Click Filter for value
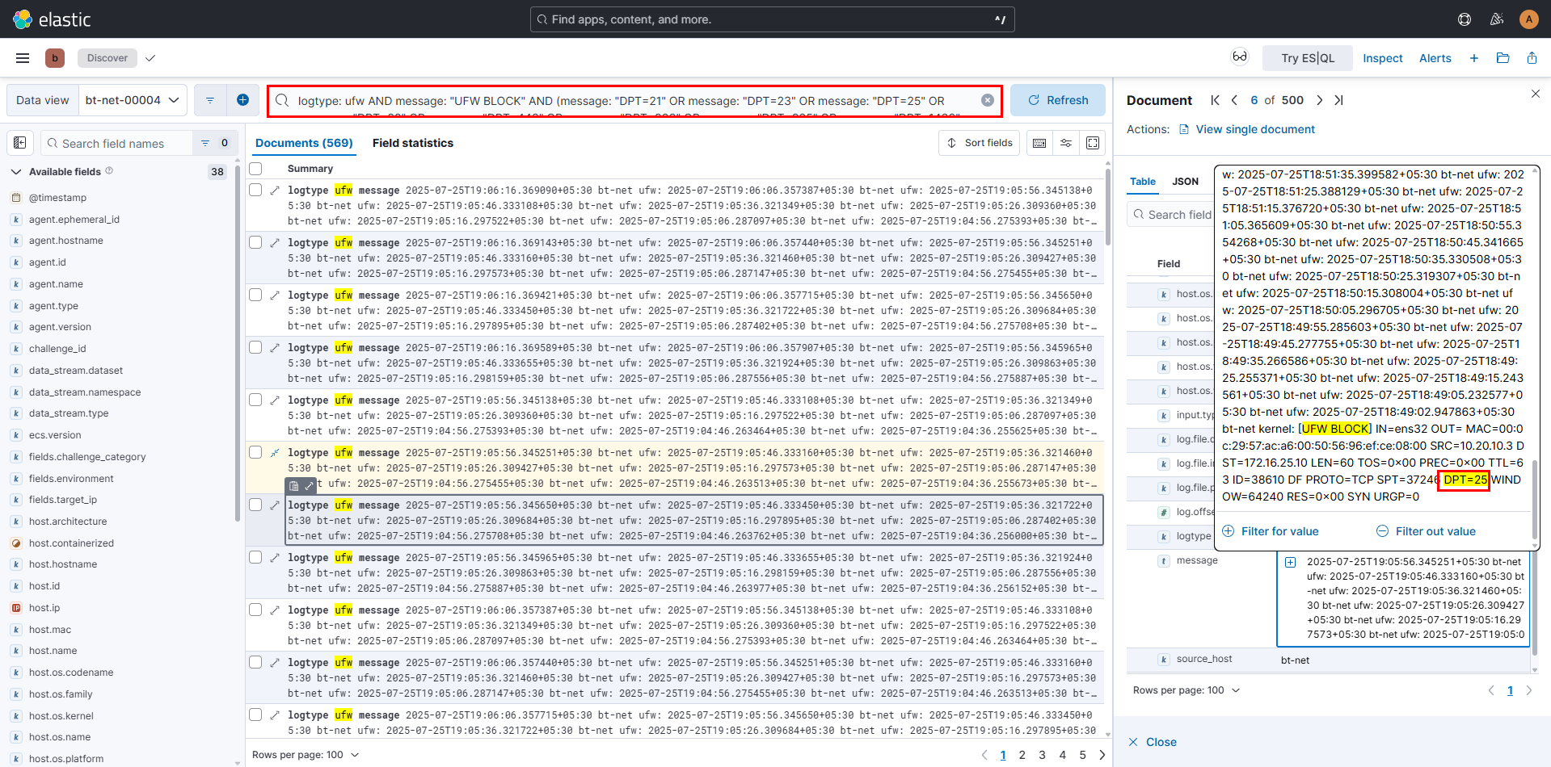This screenshot has width=1551, height=767. point(1271,531)
